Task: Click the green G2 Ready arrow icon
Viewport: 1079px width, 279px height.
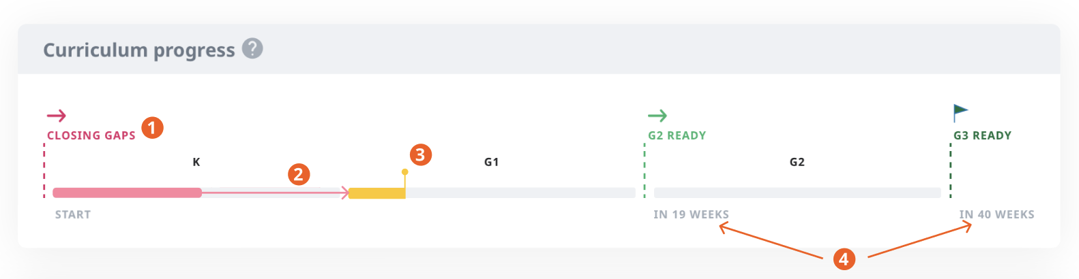Action: pyautogui.click(x=657, y=116)
